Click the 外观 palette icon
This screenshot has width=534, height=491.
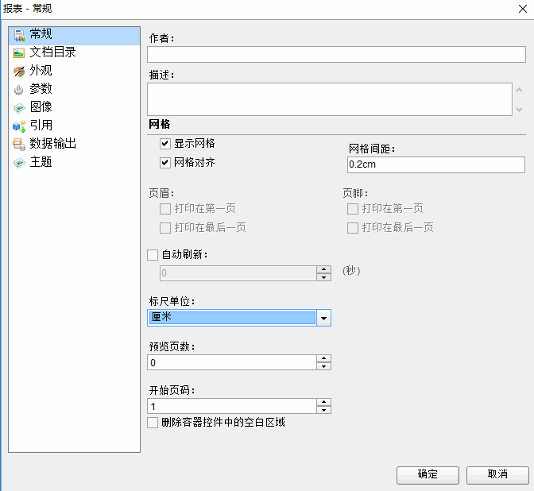(19, 71)
